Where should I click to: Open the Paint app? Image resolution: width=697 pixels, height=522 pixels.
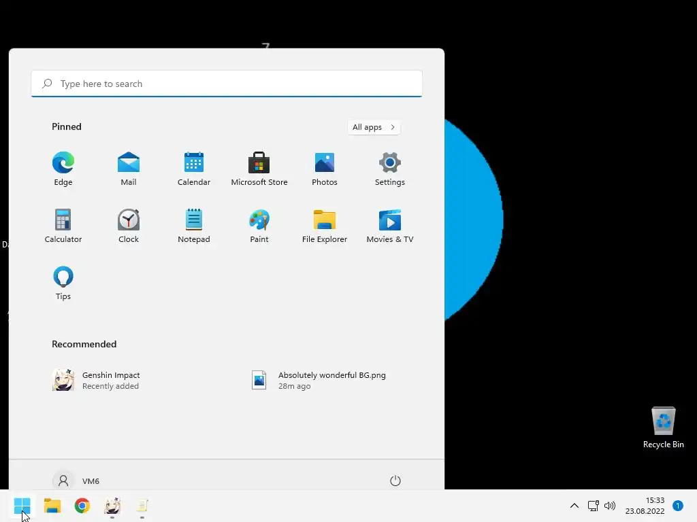click(259, 226)
